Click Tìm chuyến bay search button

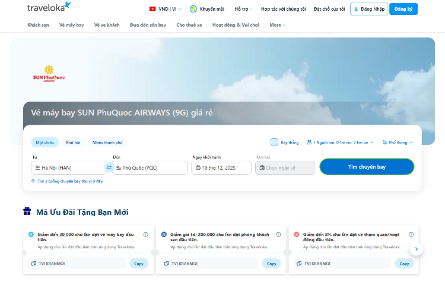pos(367,167)
